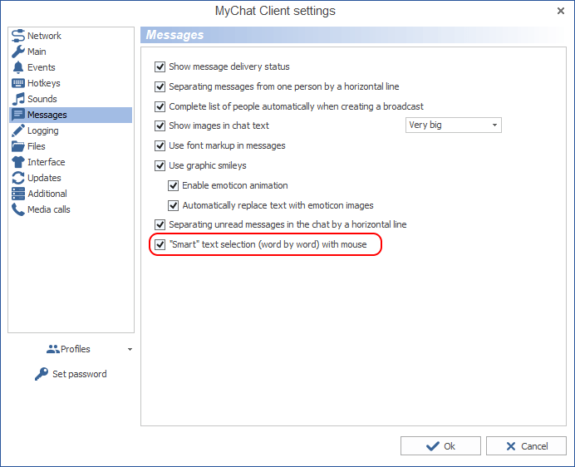The height and width of the screenshot is (467, 575).
Task: Toggle Use graphic smileys checkbox
Action: point(160,165)
